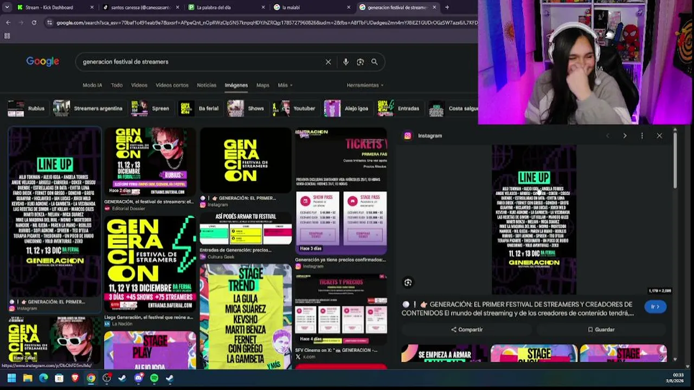The height and width of the screenshot is (390, 694).
Task: Select the Maps results tab
Action: (262, 85)
